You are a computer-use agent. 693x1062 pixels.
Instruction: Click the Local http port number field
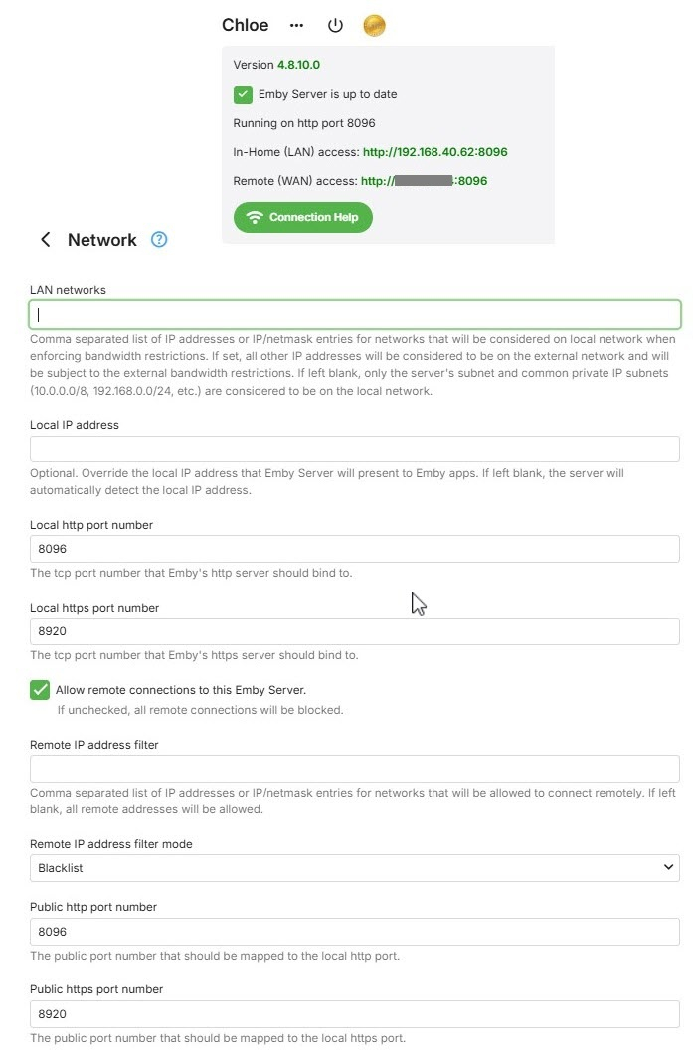[x=354, y=549]
